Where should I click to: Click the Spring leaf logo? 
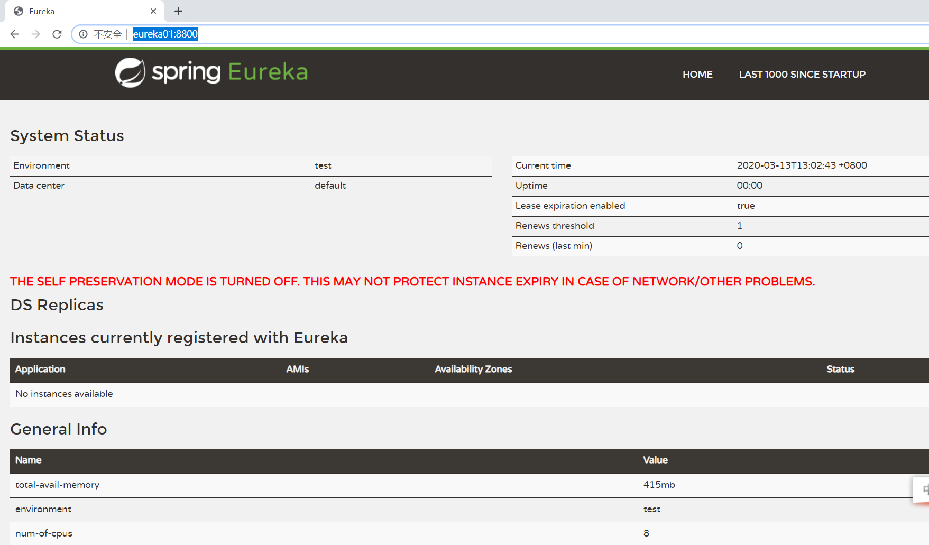pos(130,72)
